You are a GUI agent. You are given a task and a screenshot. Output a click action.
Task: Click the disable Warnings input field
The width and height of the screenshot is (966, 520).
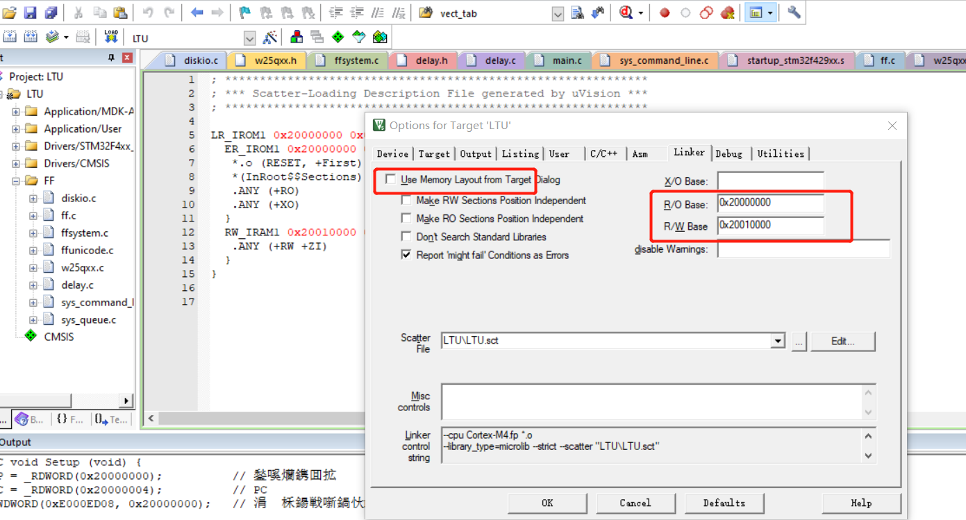click(x=803, y=249)
